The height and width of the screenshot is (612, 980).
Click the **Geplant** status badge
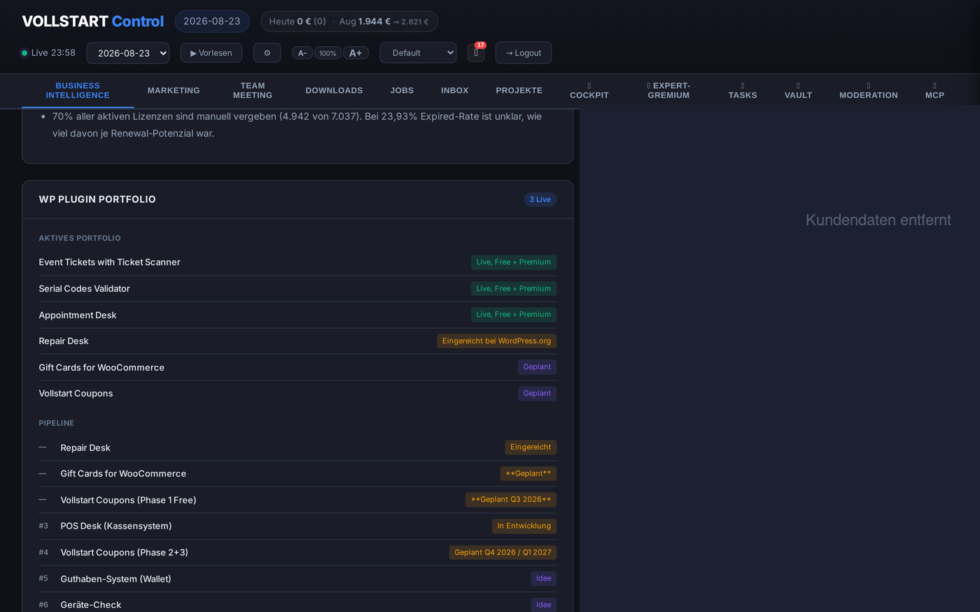click(528, 474)
